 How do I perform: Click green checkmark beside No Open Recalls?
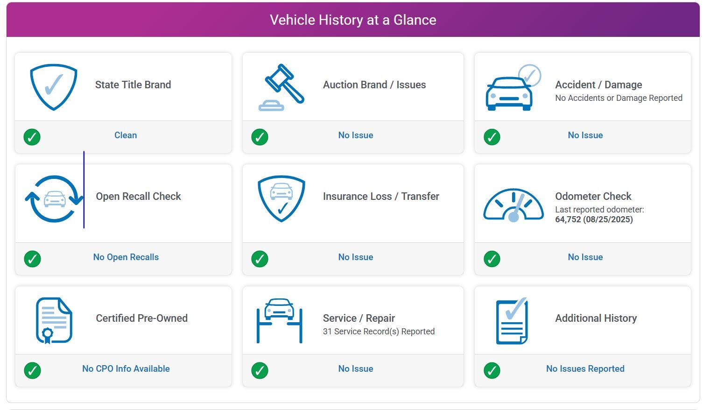coord(32,259)
